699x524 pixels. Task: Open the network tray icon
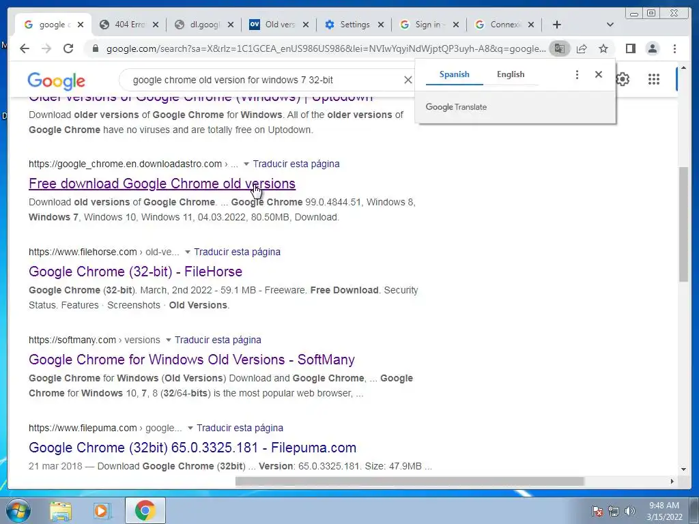614,511
